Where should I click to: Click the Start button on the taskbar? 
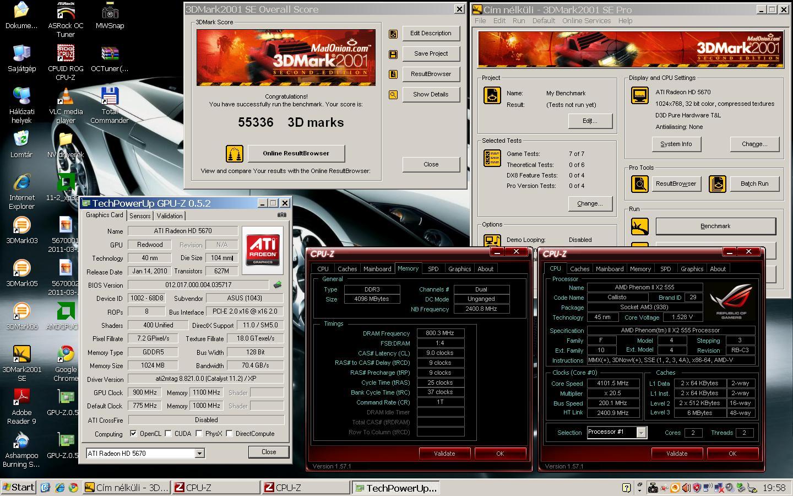click(x=19, y=487)
